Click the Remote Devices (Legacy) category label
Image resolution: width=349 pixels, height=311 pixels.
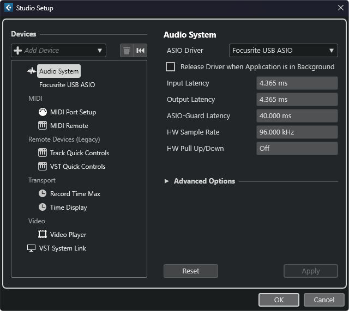(64, 139)
